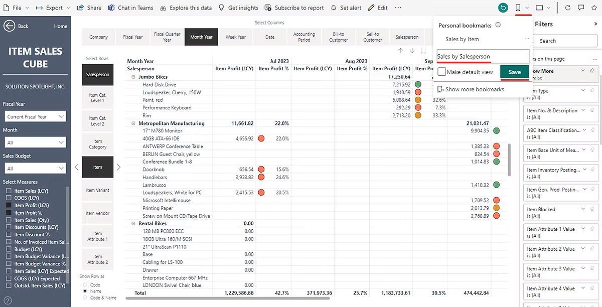Enable the Item Sales (LCY) measure

pos(9,191)
